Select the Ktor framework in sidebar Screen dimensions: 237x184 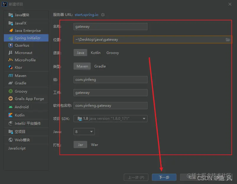[18, 67]
